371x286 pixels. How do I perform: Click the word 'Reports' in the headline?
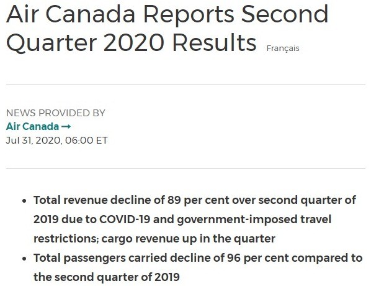click(x=189, y=14)
